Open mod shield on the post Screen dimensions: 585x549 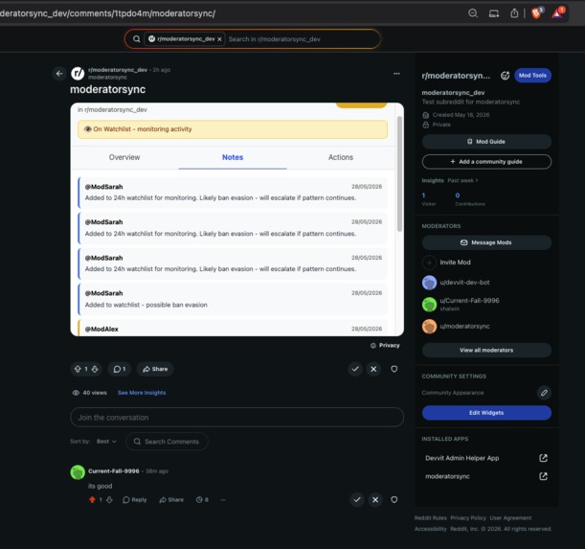click(x=394, y=369)
